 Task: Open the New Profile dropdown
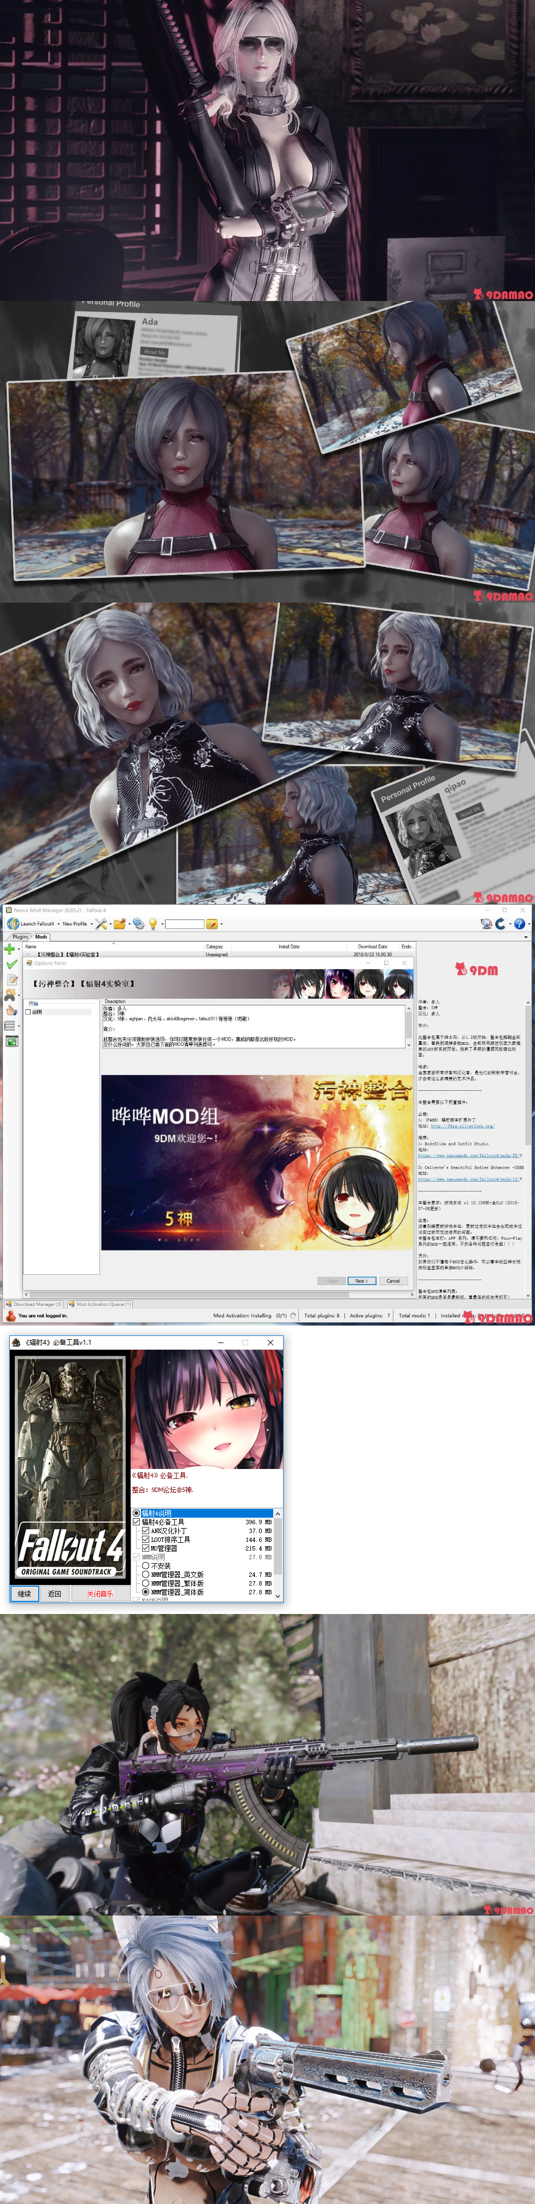tap(77, 924)
